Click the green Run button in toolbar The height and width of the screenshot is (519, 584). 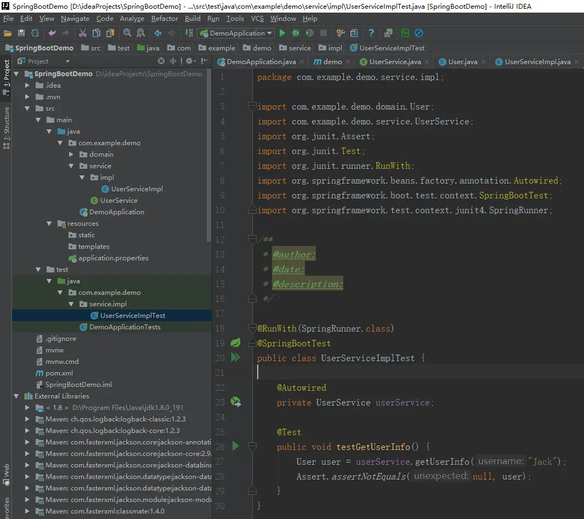pyautogui.click(x=284, y=33)
